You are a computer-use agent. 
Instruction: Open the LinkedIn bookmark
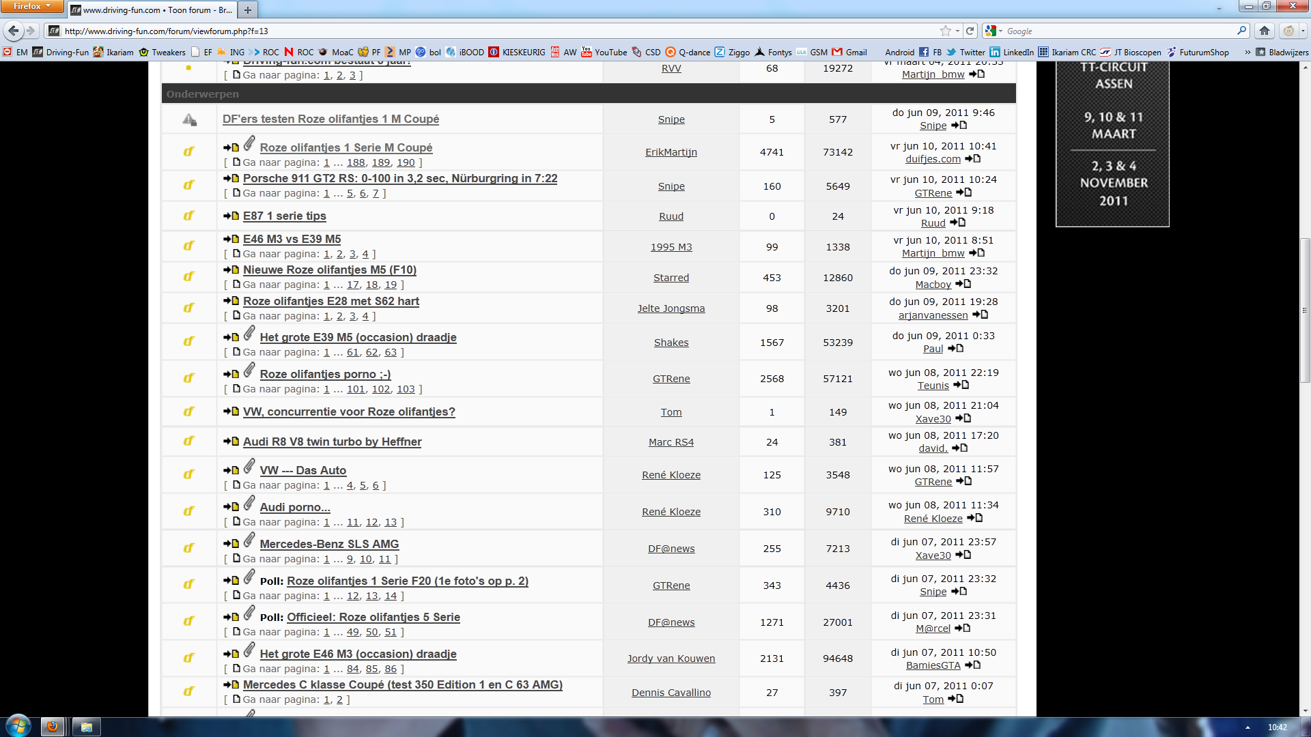coord(1012,52)
